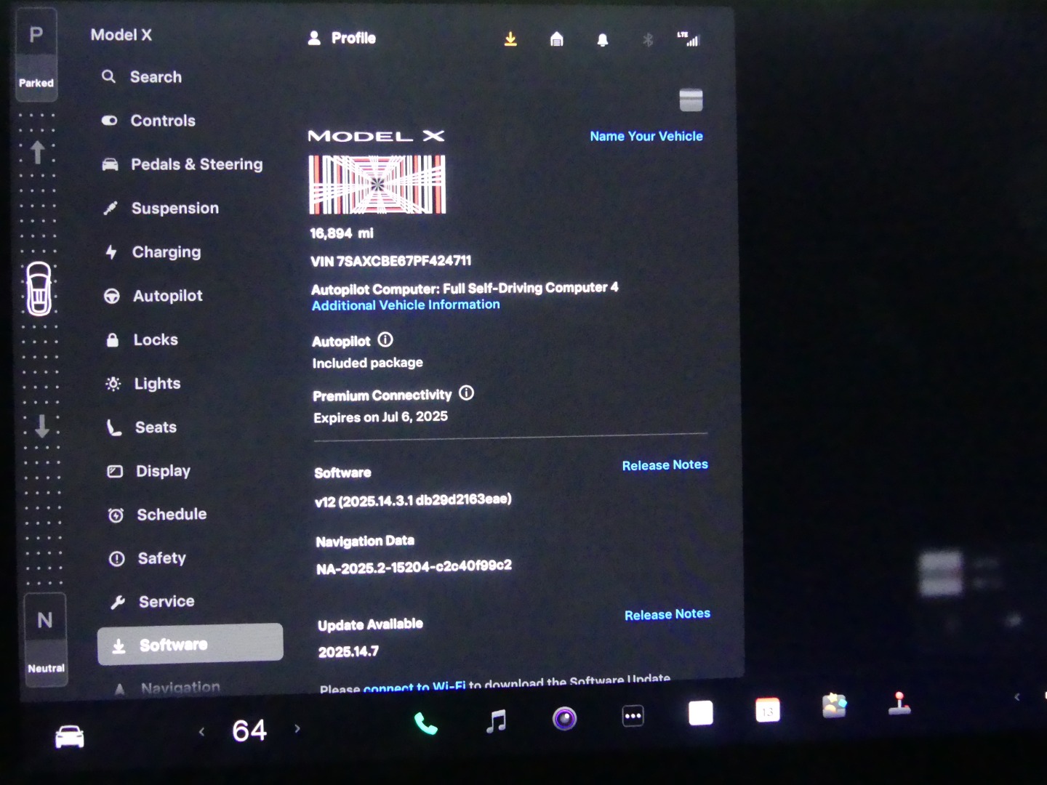
Task: Open the Charging settings section
Action: click(166, 252)
